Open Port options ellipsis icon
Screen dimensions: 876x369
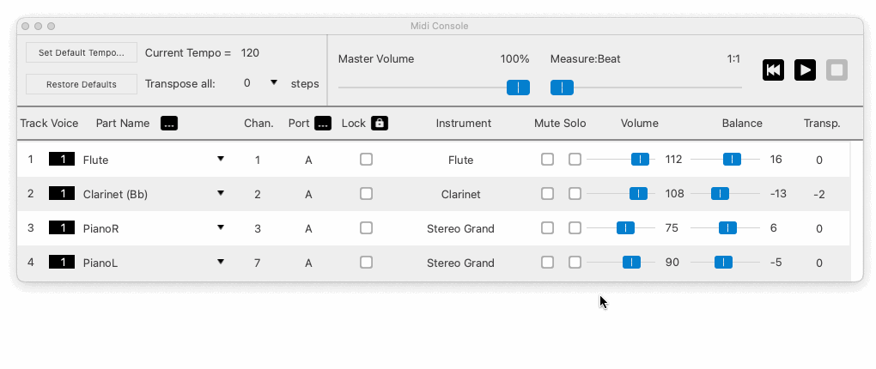coord(323,124)
